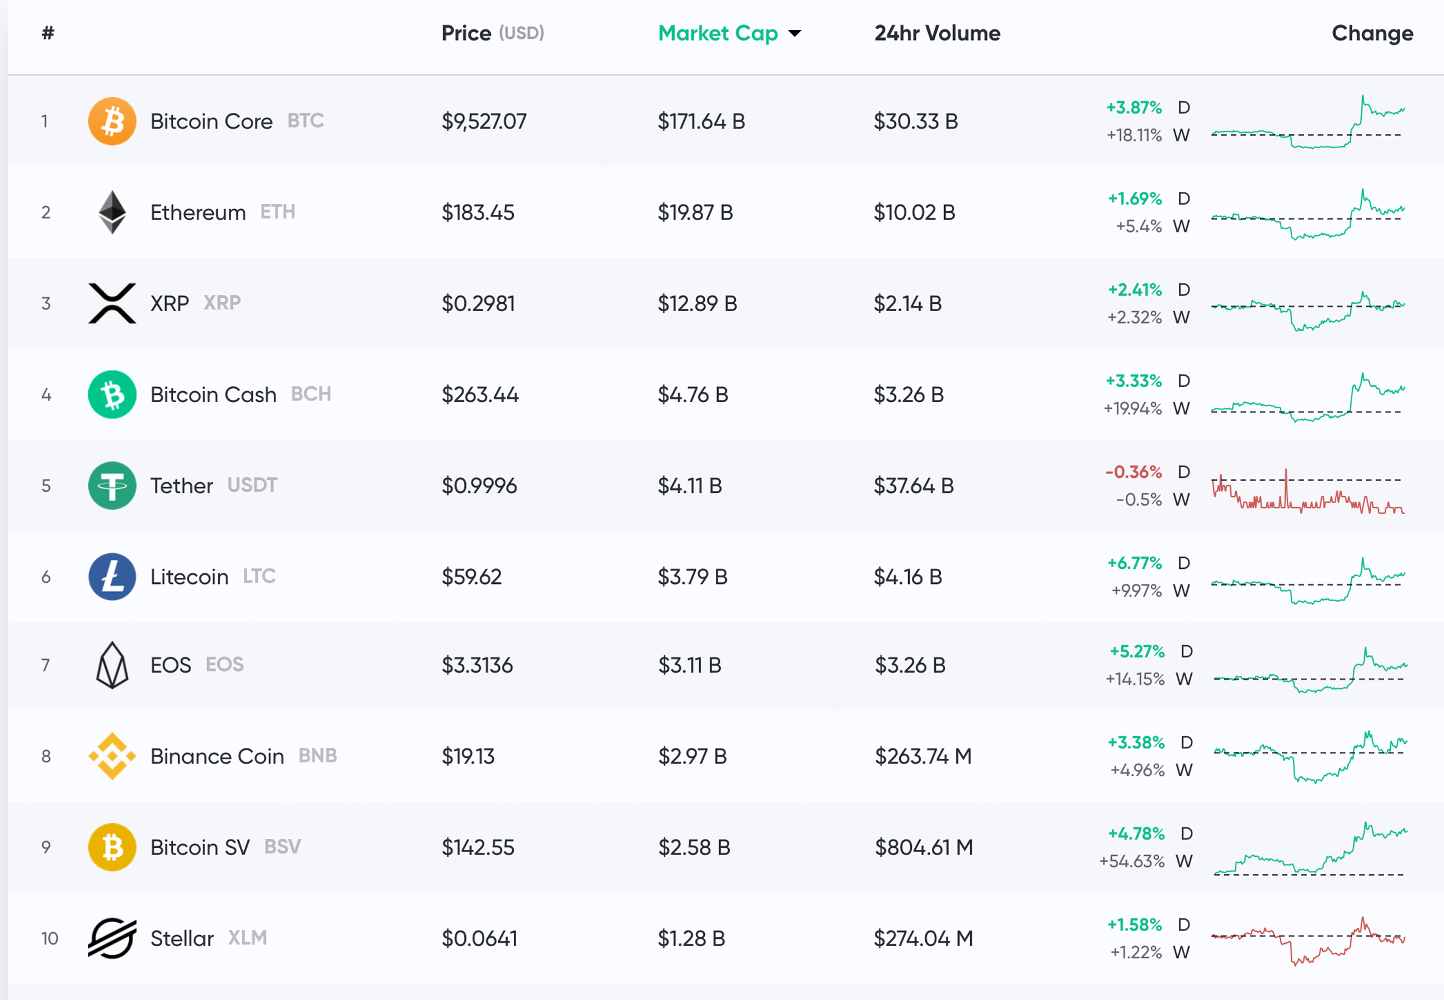Open the Bitcoin Cash name link
Image resolution: width=1444 pixels, height=1000 pixels.
[213, 395]
